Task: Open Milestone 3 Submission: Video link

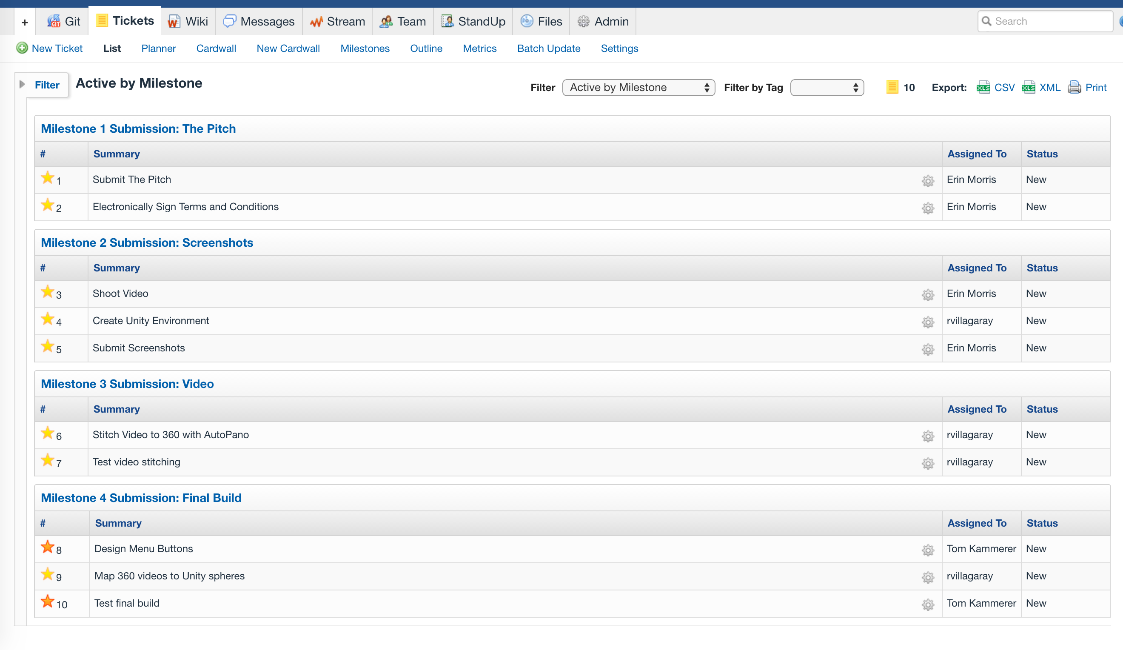Action: (x=127, y=384)
